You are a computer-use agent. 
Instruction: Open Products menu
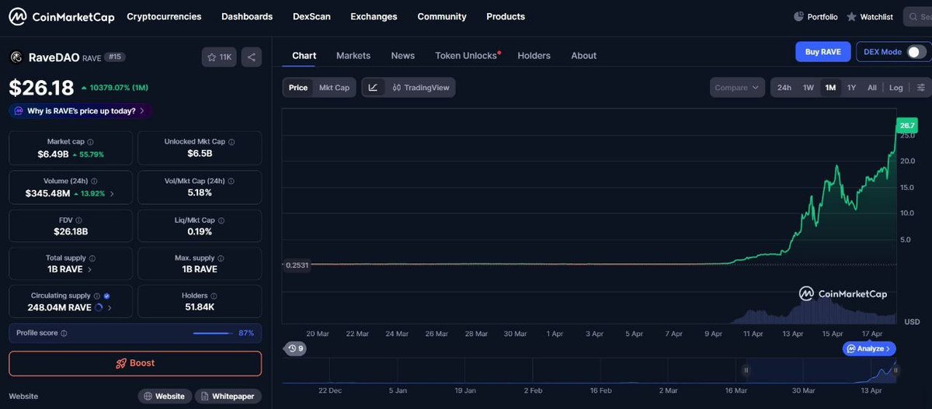pyautogui.click(x=506, y=16)
